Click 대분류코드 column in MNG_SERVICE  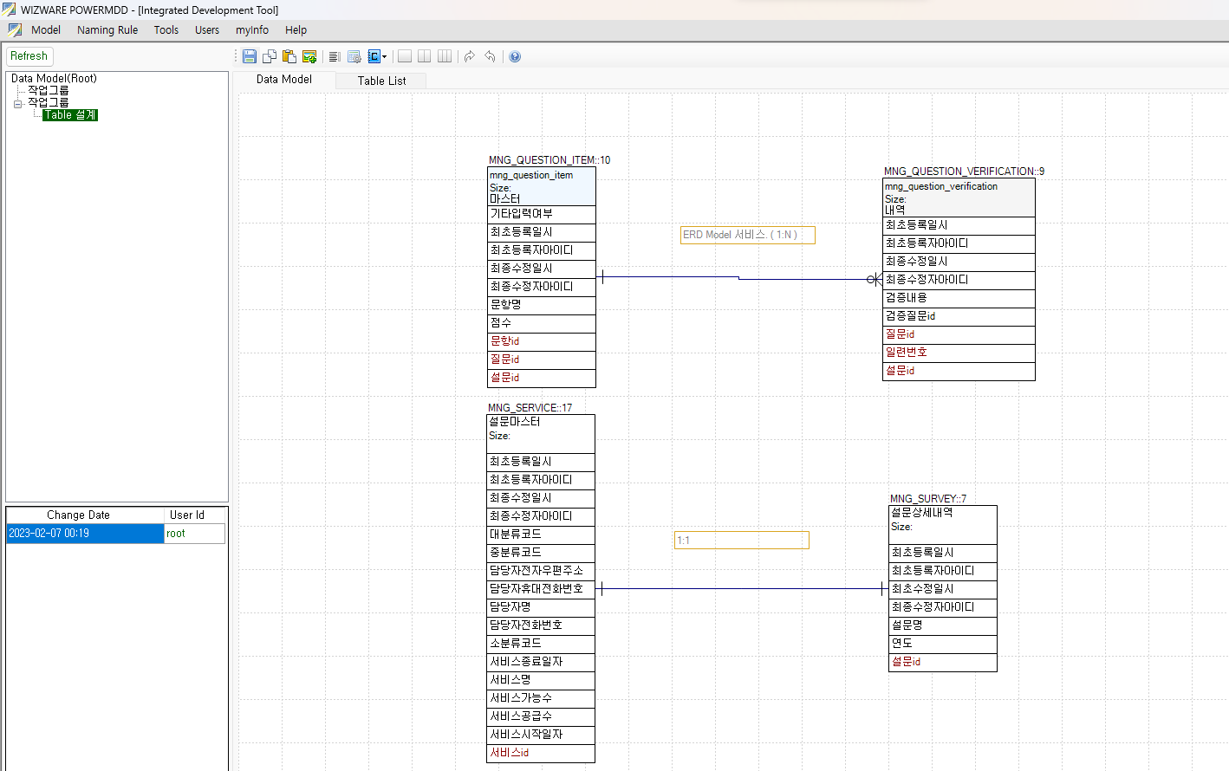541,535
